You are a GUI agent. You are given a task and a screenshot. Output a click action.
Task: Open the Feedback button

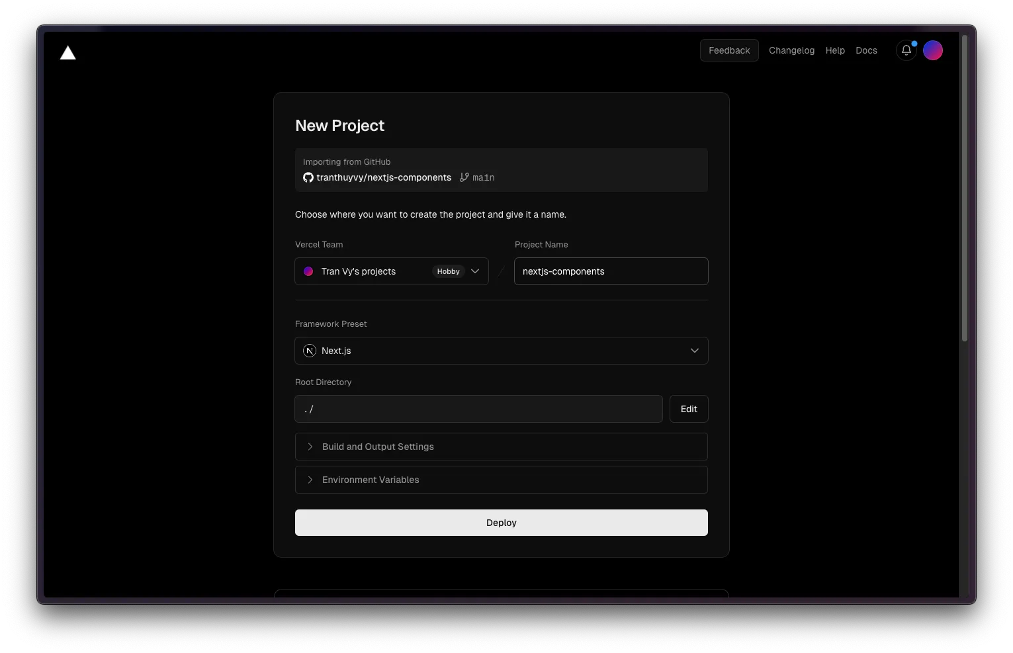[x=729, y=50]
